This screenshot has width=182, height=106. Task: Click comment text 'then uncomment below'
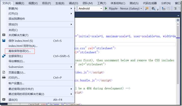click(113, 60)
